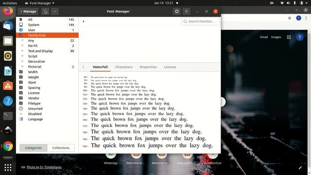The width and height of the screenshot is (311, 175).
Task: Open the Vendor category folder
Action: pos(47,98)
